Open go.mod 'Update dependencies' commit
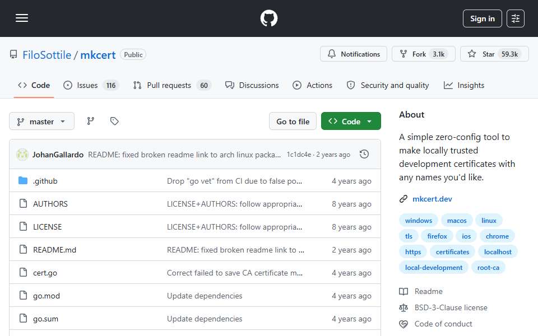 205,296
